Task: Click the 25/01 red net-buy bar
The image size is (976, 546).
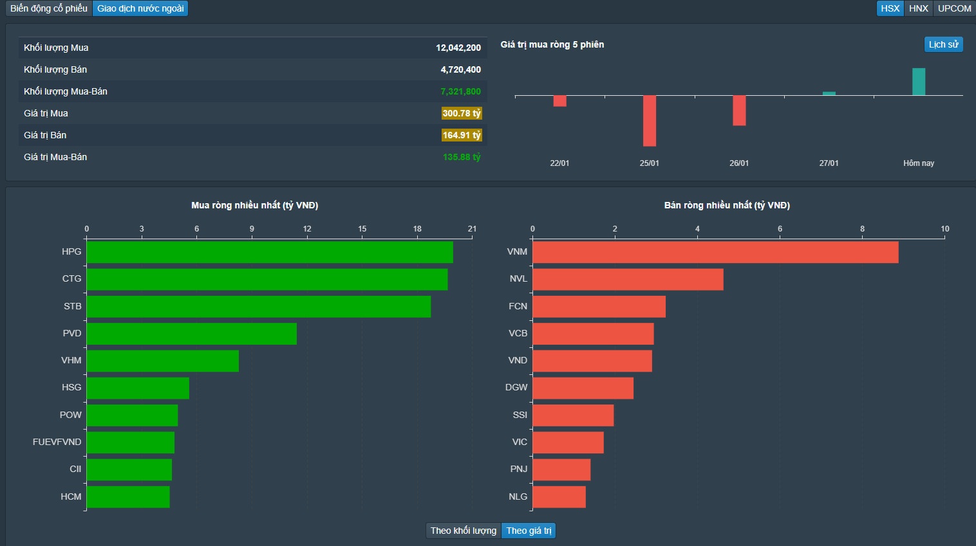Action: (x=649, y=121)
